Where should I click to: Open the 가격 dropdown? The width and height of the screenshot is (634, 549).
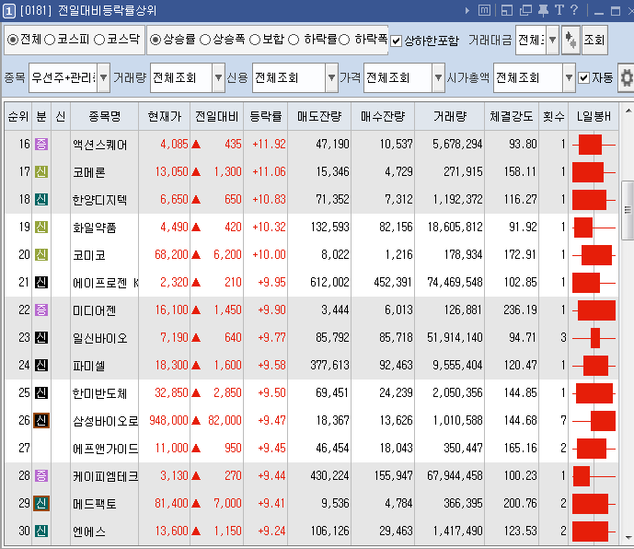(438, 77)
